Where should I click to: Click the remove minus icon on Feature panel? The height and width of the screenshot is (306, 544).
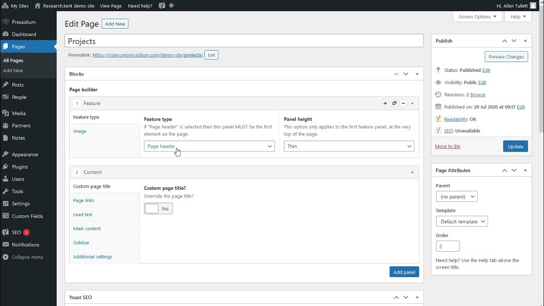pyautogui.click(x=403, y=103)
